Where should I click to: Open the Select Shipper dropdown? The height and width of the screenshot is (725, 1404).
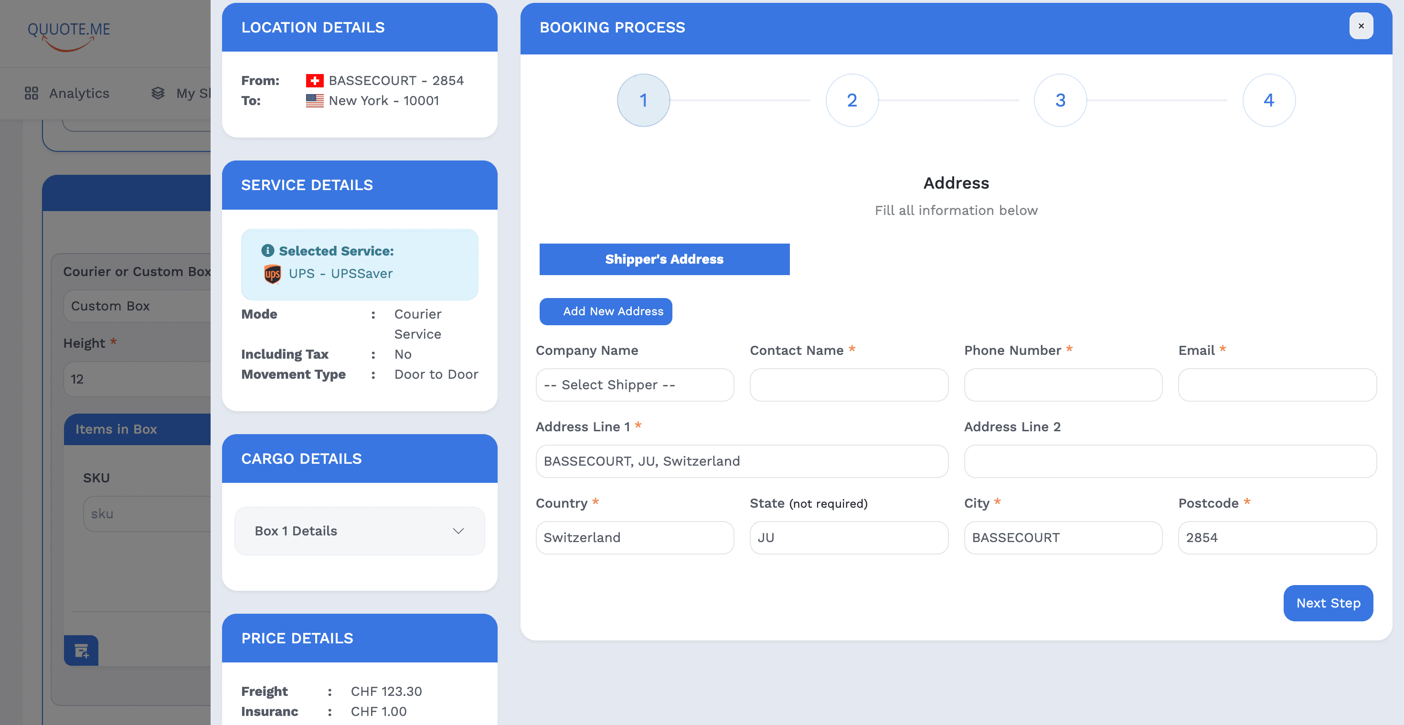[x=634, y=385]
